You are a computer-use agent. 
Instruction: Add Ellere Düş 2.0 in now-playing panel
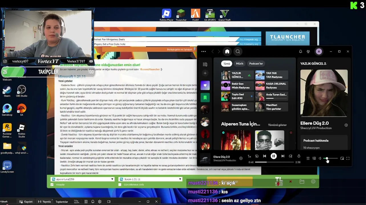[x=346, y=125]
